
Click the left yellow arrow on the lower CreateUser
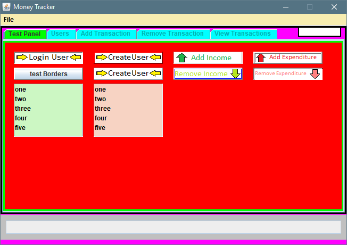(102, 73)
